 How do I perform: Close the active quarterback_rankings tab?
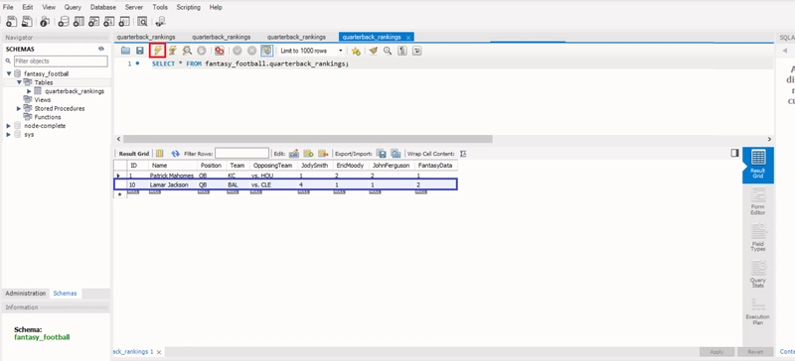coord(408,38)
